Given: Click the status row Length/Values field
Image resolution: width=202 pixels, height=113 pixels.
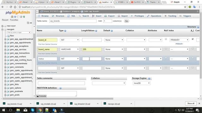Looking at the screenshot, I should (x=92, y=59).
